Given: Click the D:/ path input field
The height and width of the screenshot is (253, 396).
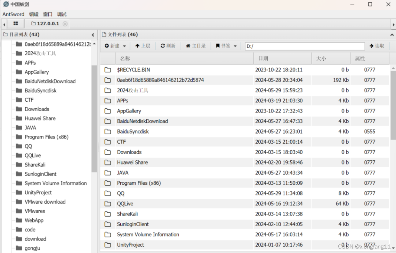Looking at the screenshot, I should pos(305,46).
